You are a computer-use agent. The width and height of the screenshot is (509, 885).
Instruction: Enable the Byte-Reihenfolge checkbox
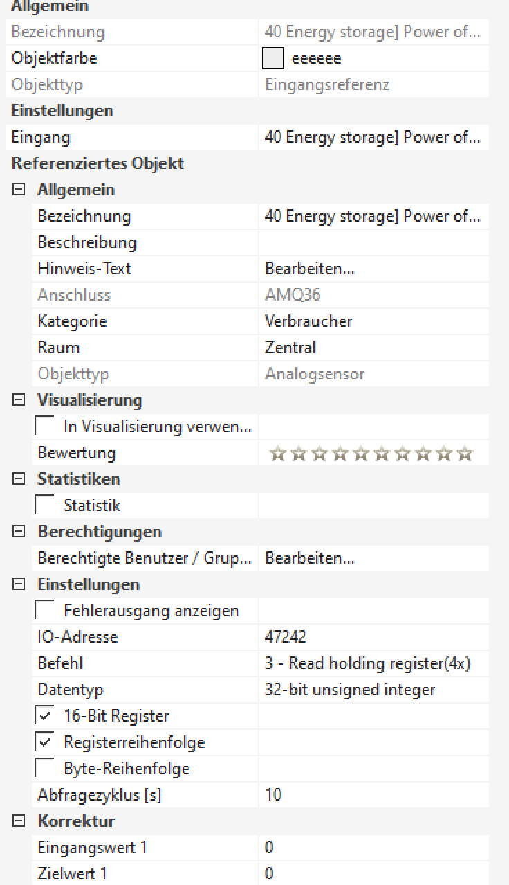(45, 769)
